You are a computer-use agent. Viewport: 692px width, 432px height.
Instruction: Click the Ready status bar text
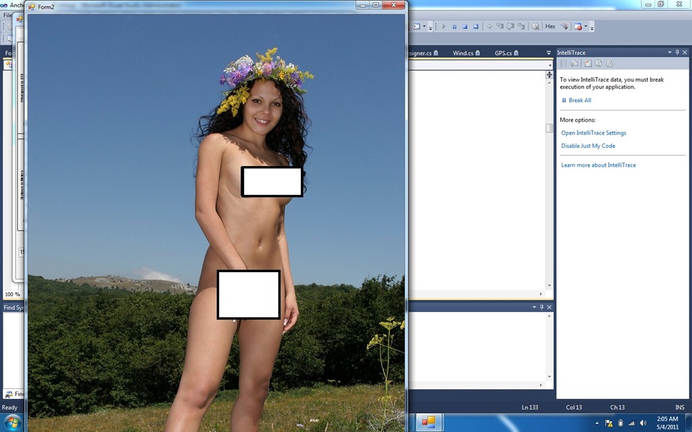coord(9,407)
